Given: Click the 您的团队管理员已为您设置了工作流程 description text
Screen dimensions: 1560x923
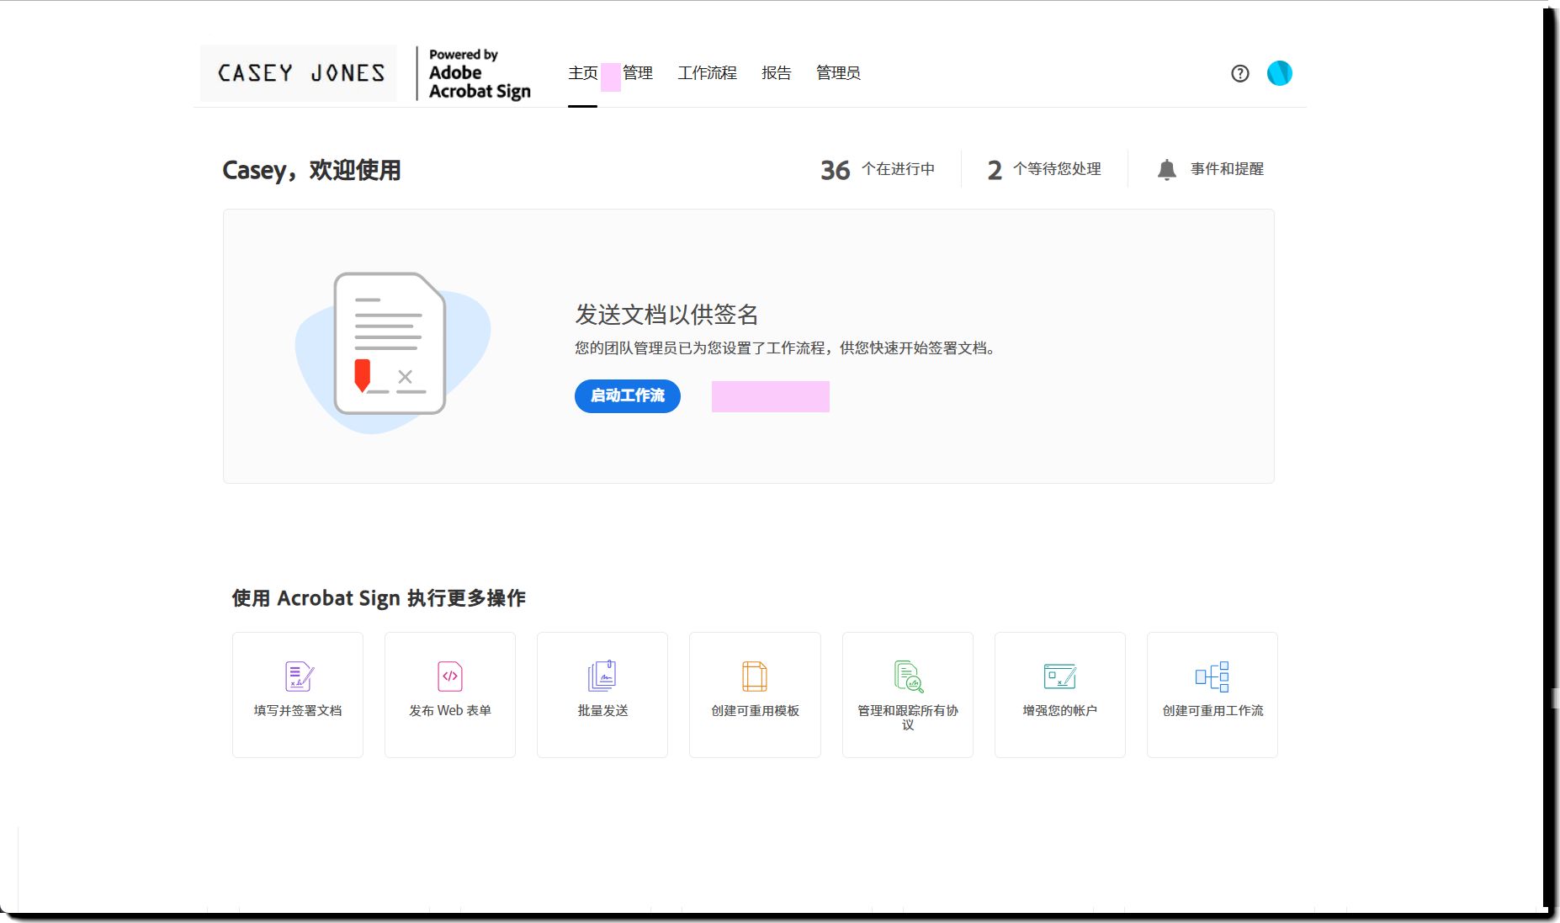Looking at the screenshot, I should point(784,347).
